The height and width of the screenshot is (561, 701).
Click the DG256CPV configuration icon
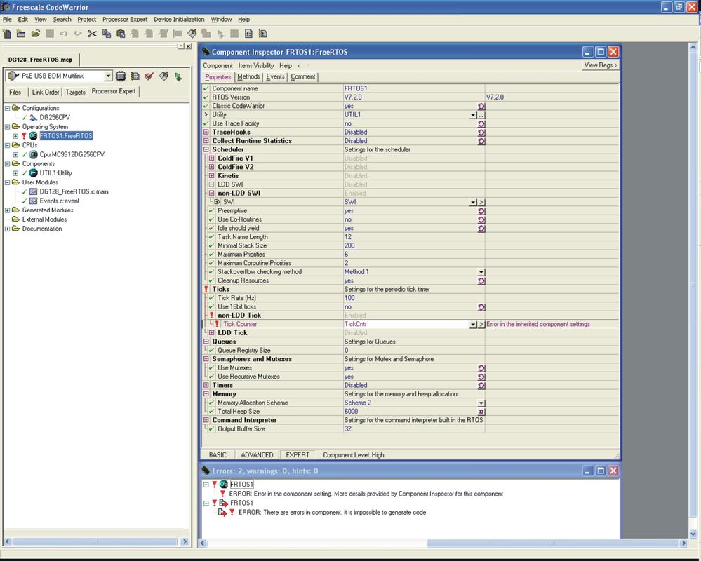[33, 118]
